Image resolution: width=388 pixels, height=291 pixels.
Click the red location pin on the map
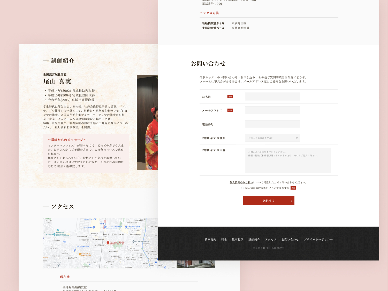[108, 243]
